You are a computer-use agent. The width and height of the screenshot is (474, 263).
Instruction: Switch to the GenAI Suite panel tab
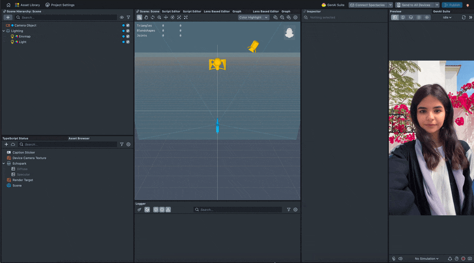coord(441,11)
